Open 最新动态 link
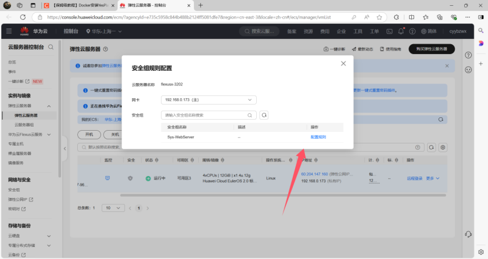 coord(363,49)
